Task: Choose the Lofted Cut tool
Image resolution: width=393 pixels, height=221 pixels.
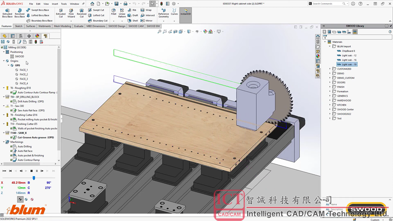Action: 96,15
